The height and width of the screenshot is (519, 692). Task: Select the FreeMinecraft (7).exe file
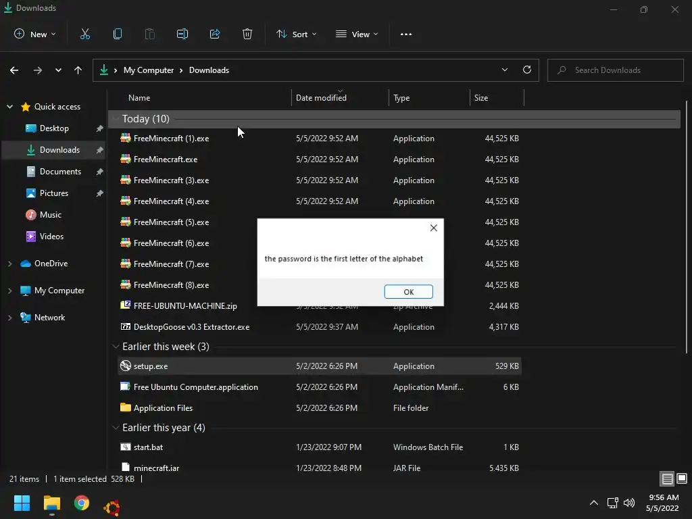(171, 264)
